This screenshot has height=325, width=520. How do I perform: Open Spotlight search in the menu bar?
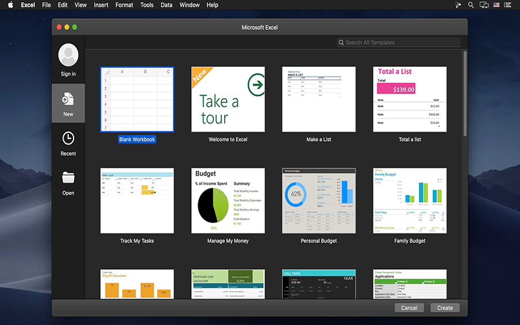pos(471,5)
